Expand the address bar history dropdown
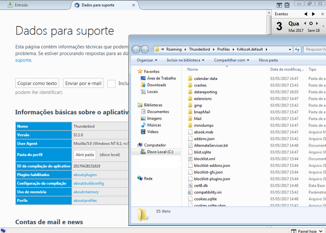The height and width of the screenshot is (233, 326). tap(290, 49)
